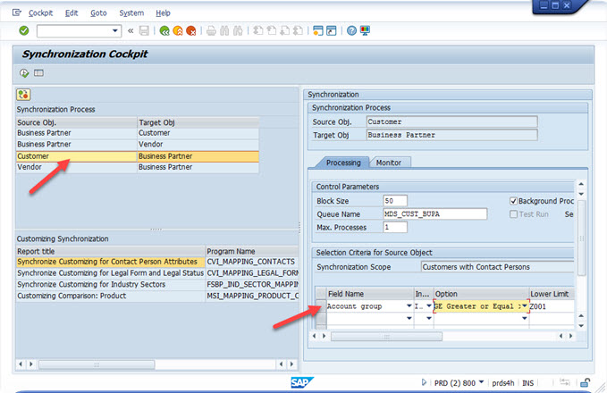The width and height of the screenshot is (607, 393).
Task: Click the Queue Name field MDS_CUST_BUPA
Action: 434,213
